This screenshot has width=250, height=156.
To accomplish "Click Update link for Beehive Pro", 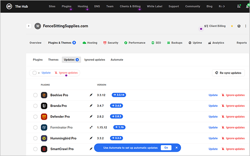I will 213,95.
